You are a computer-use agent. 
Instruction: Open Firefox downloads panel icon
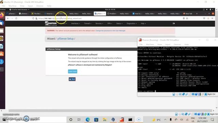(x=208, y=18)
